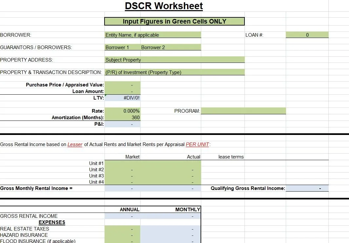This screenshot has height=243, width=349.
Task: Click the PROGRAM input cell
Action: coord(243,111)
